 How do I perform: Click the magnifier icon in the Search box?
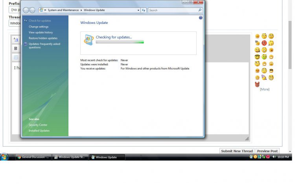click(x=200, y=10)
